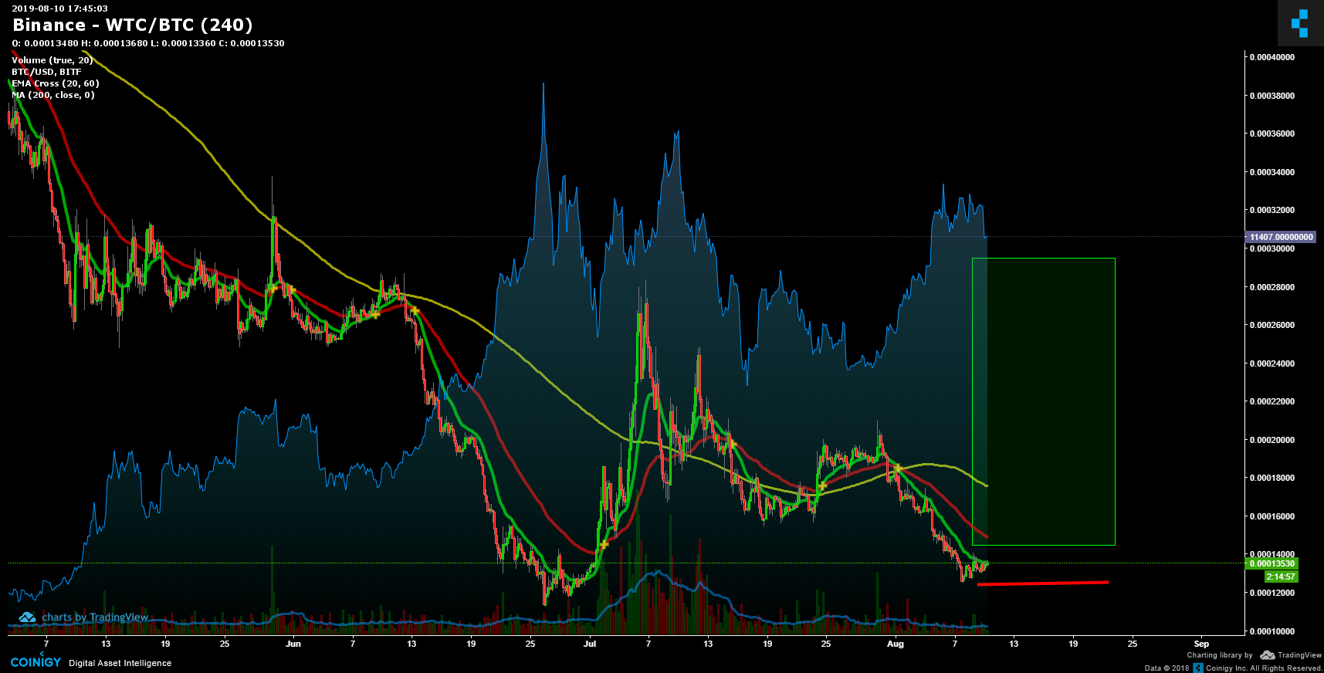This screenshot has height=673, width=1324.
Task: Click the current price tag 0.00013530
Action: pyautogui.click(x=1272, y=563)
